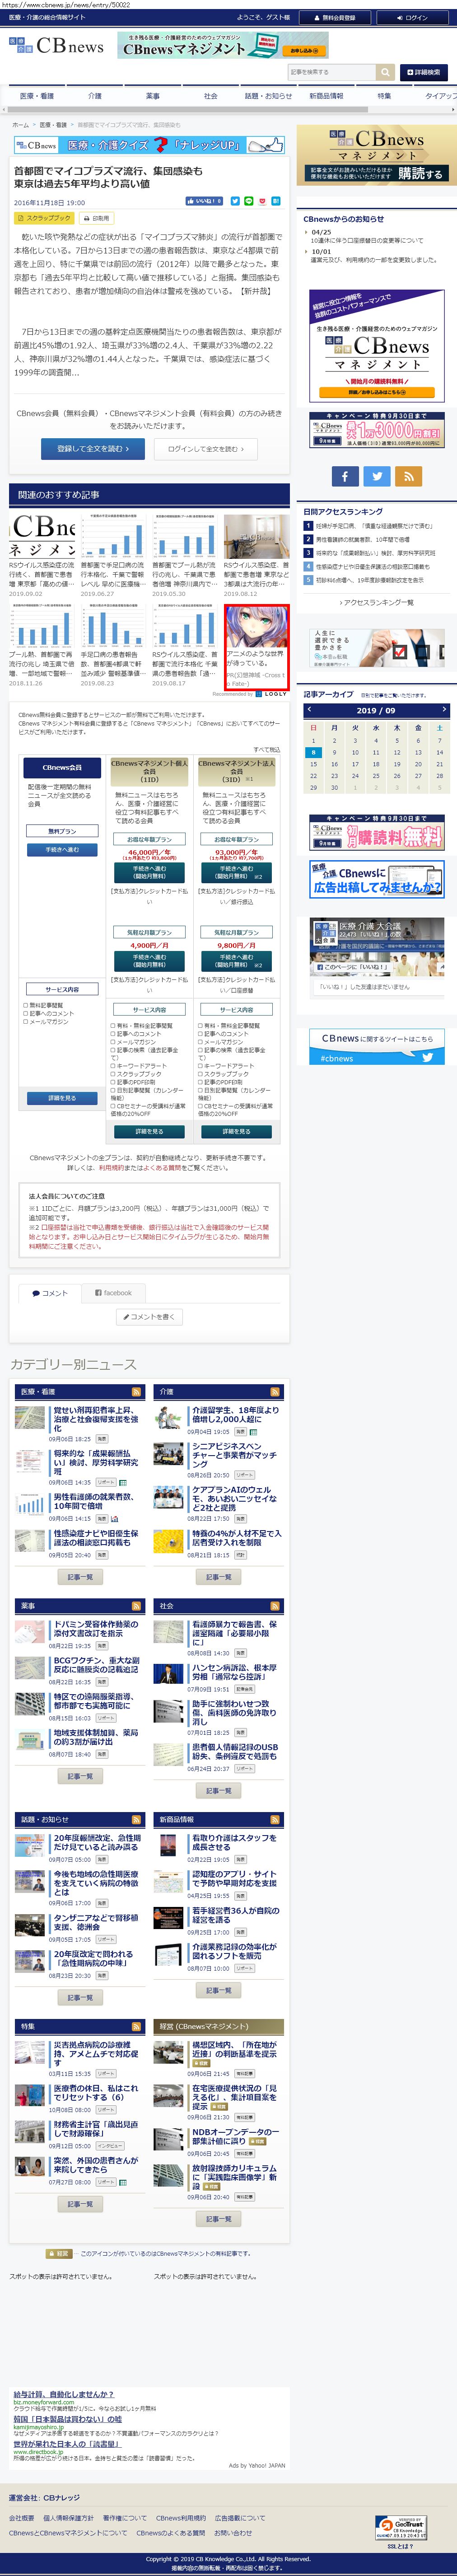Open 詳細検索 advanced search button
This screenshot has width=457, height=2576.
[x=423, y=72]
